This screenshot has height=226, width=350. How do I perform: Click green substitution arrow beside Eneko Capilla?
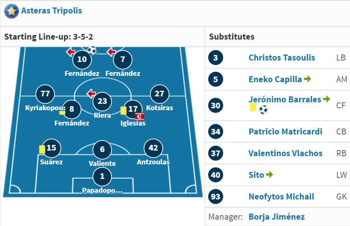[307, 79]
